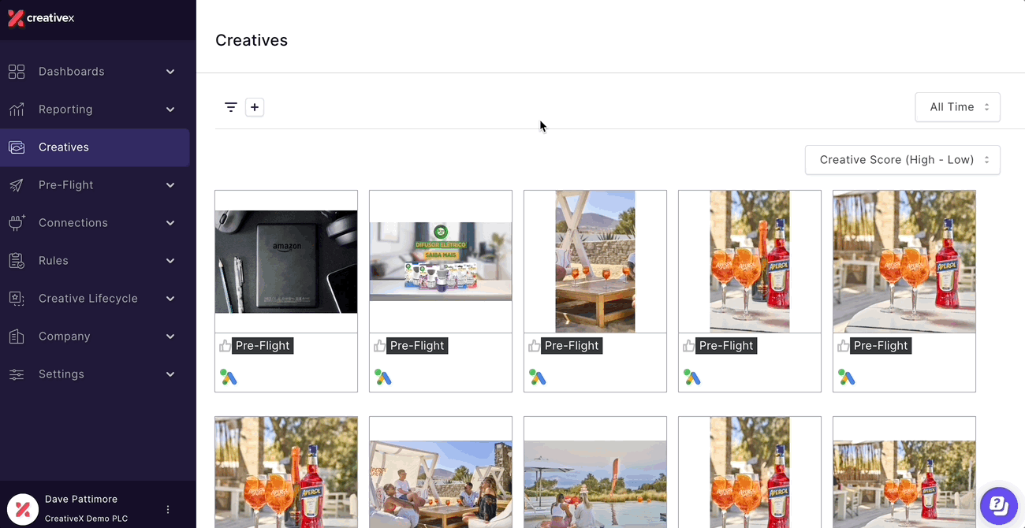Add a filter with the plus button
Image resolution: width=1025 pixels, height=528 pixels.
click(x=255, y=107)
